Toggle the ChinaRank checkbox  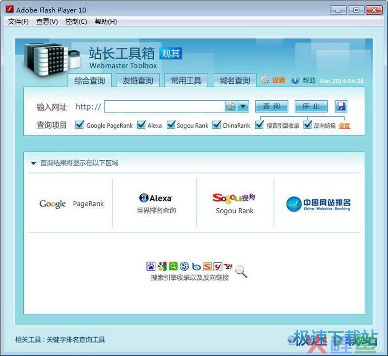pyautogui.click(x=216, y=125)
